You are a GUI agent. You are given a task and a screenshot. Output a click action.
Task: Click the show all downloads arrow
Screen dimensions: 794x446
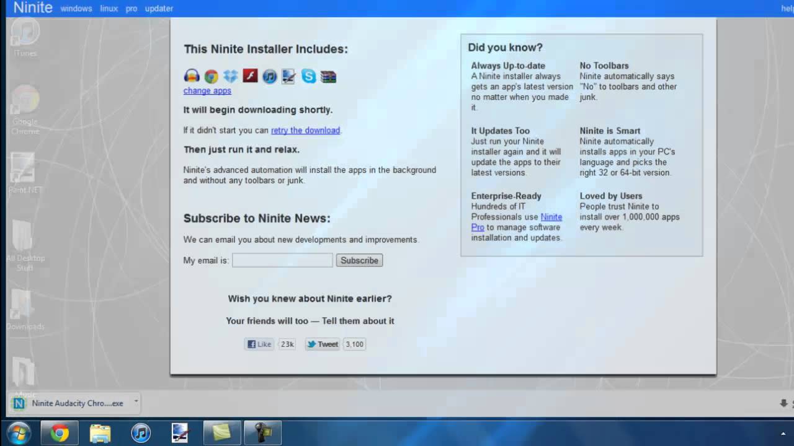(x=783, y=404)
